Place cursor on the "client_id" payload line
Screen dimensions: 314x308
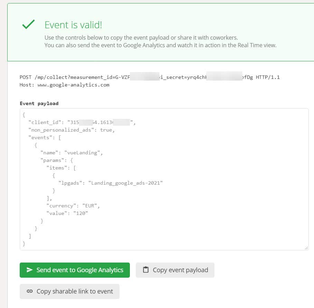click(x=82, y=122)
